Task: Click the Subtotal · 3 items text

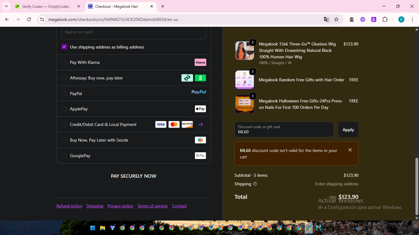Action: [251, 175]
